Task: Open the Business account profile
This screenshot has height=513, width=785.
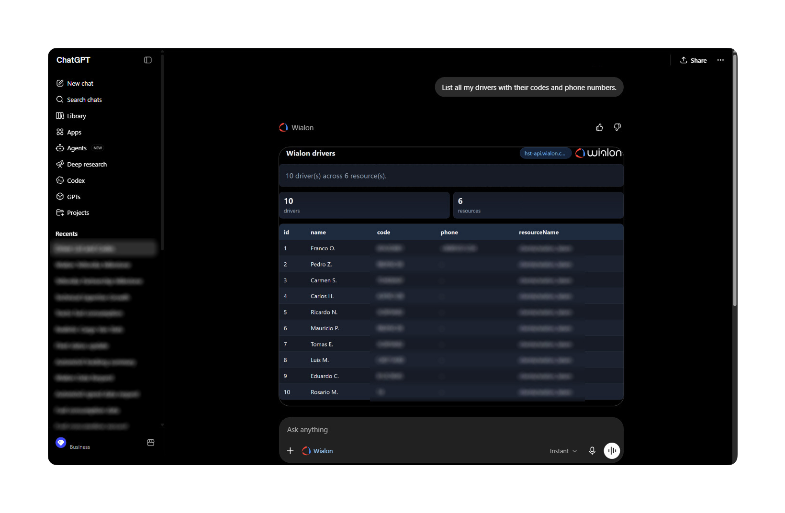Action: 73,443
